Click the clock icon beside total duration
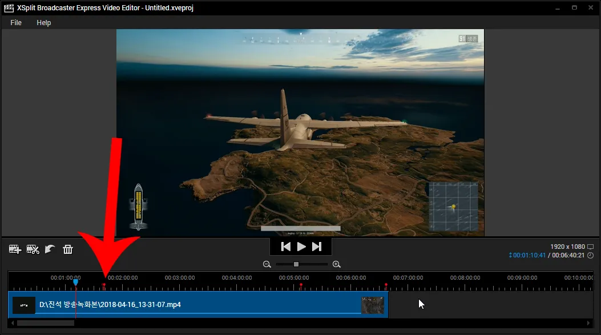The height and width of the screenshot is (335, 601). (x=591, y=255)
